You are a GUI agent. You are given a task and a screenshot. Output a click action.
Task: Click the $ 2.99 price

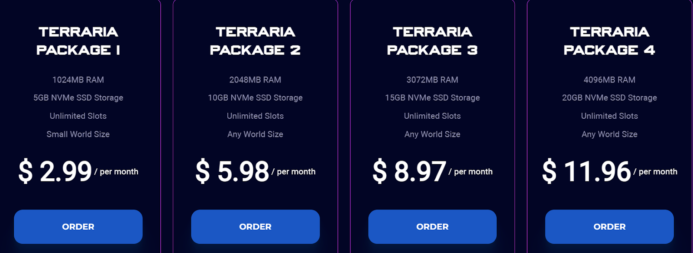pos(55,171)
